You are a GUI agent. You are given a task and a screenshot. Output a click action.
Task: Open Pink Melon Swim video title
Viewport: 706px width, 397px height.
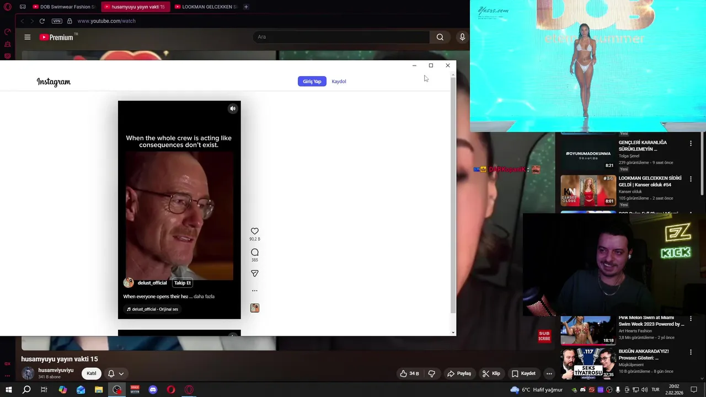(x=651, y=321)
